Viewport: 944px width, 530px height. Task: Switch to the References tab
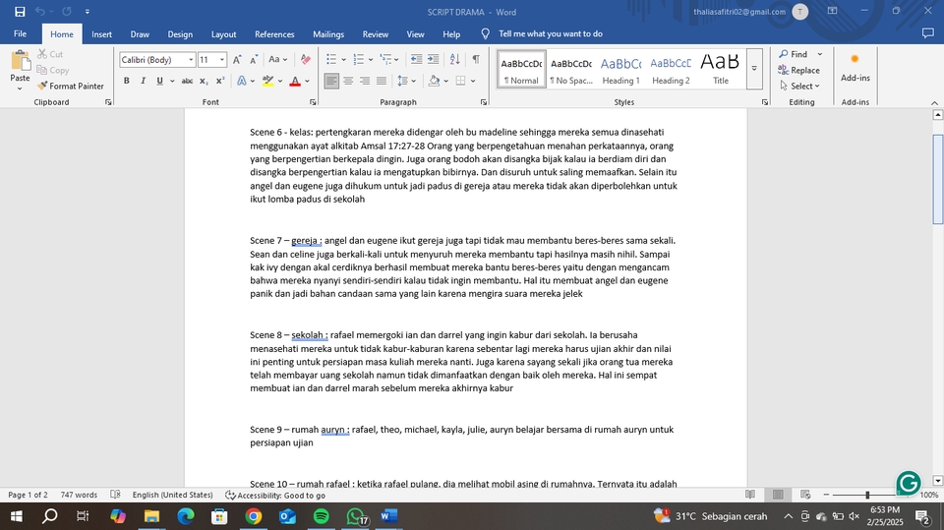[274, 34]
